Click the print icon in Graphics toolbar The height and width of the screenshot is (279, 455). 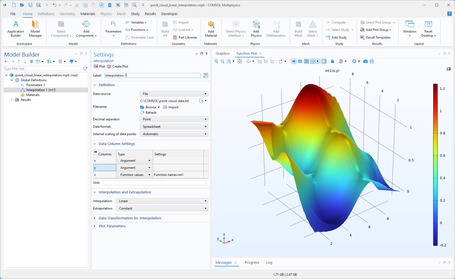click(372, 61)
